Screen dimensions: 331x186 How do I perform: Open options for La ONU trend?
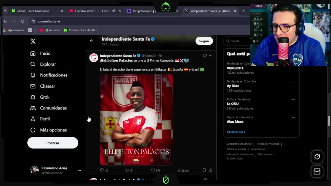tap(294, 100)
